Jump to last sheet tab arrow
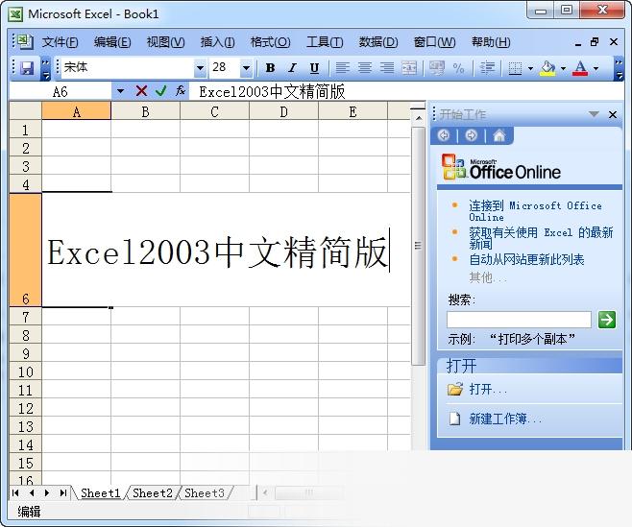 coord(62,492)
